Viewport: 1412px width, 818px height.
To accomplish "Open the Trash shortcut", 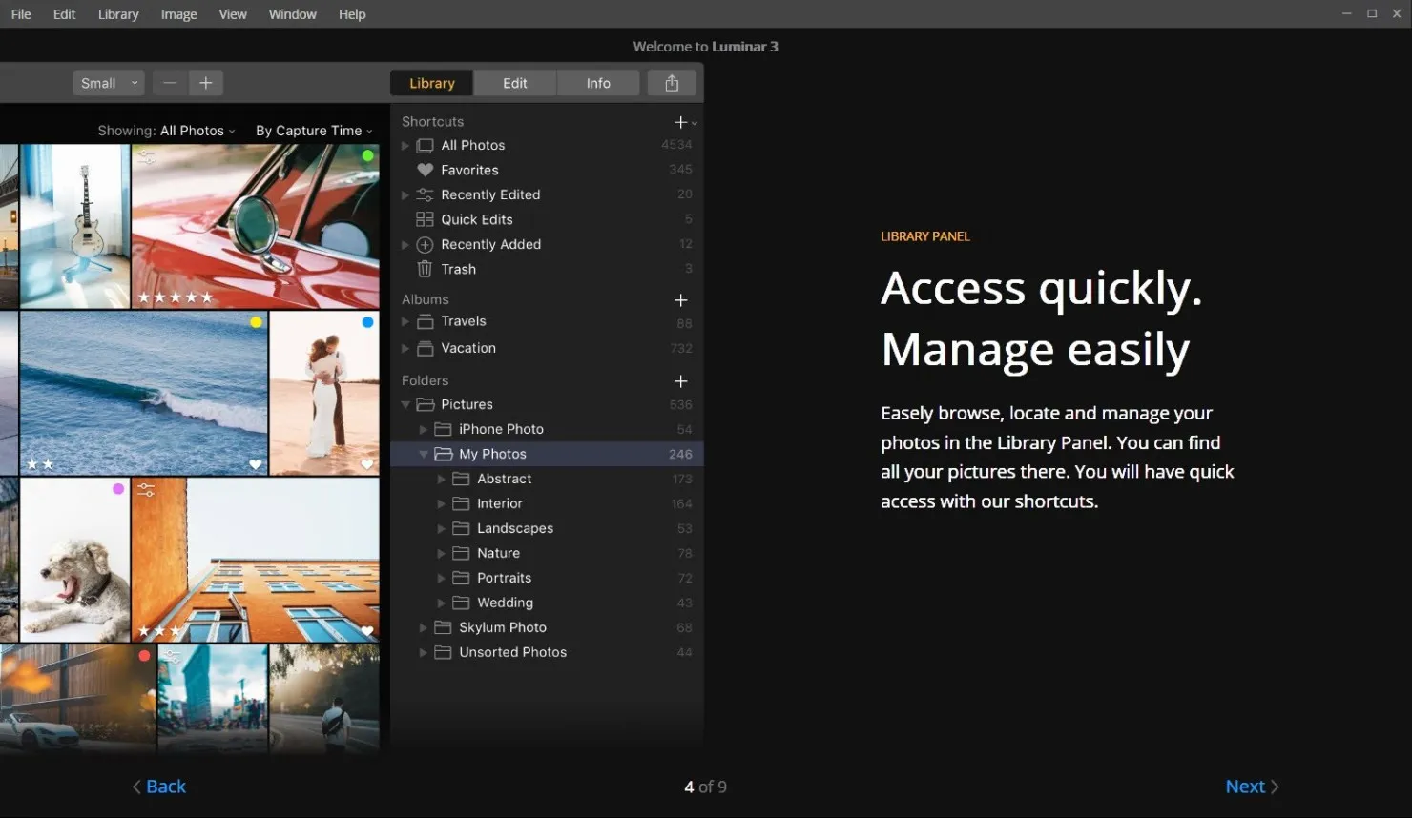I will coord(457,269).
